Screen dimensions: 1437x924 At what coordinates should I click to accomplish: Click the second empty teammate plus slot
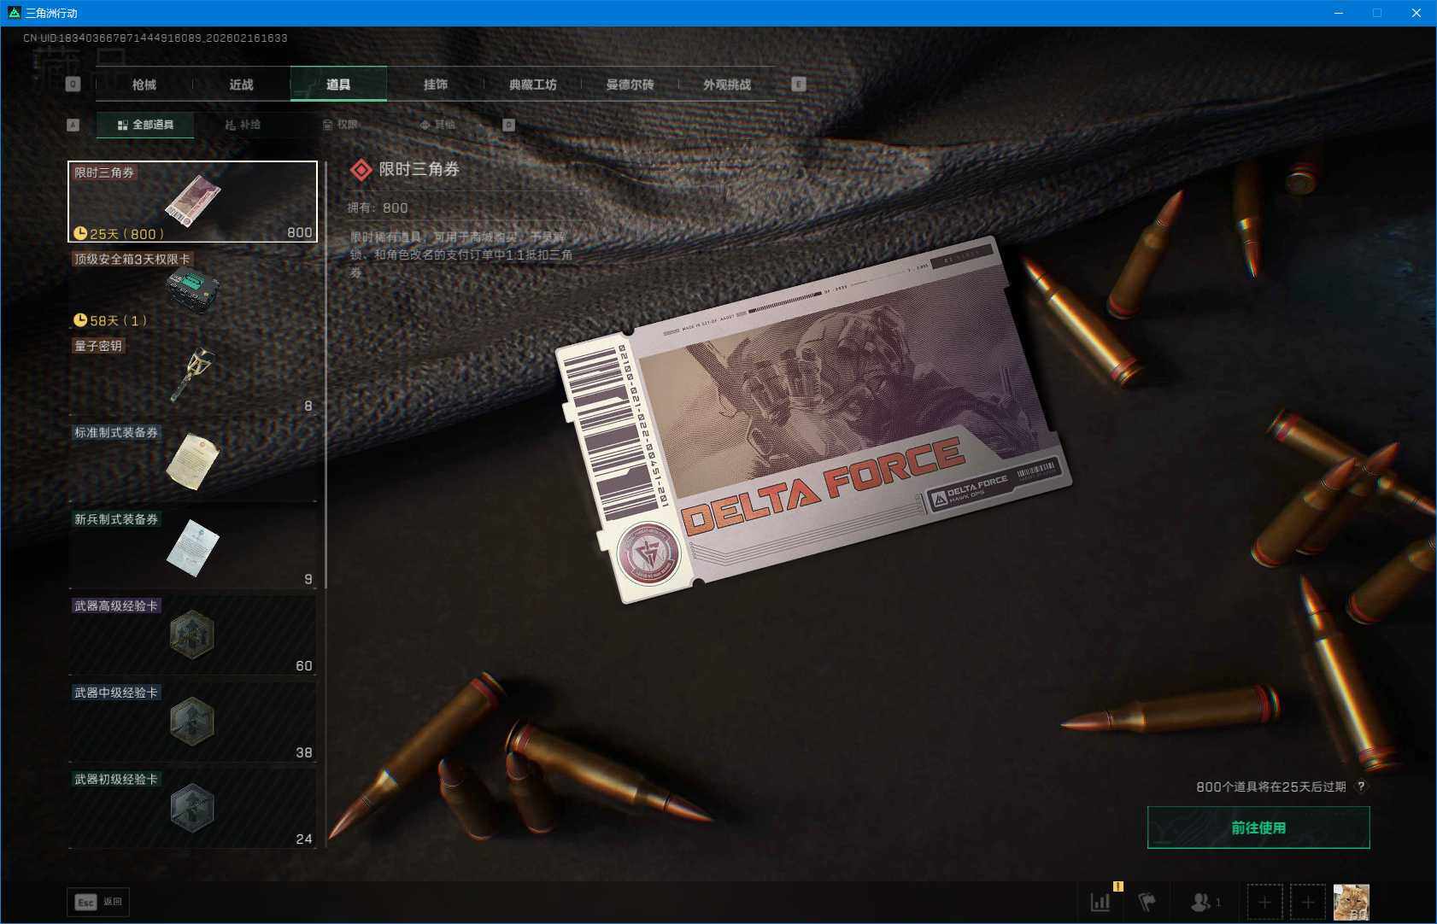click(x=1307, y=902)
